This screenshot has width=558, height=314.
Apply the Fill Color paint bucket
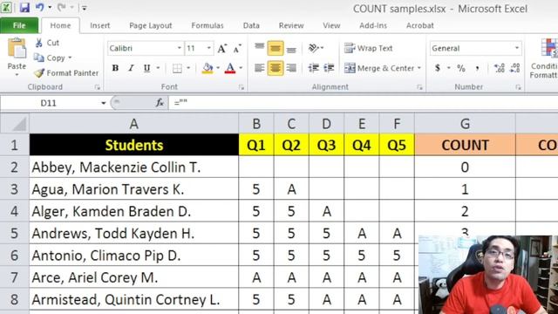tap(208, 68)
